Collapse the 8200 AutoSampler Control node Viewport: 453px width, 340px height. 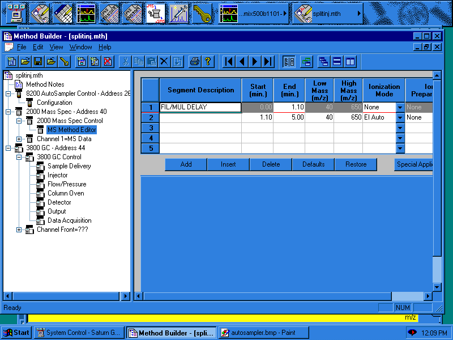(x=8, y=93)
